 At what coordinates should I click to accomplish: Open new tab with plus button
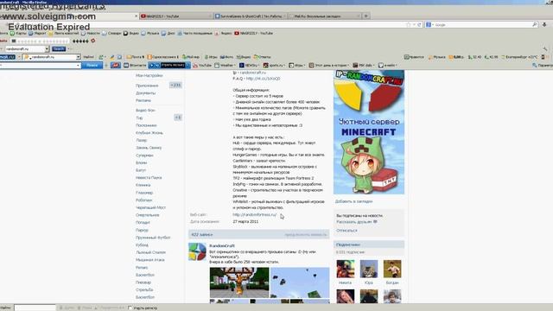click(x=365, y=16)
